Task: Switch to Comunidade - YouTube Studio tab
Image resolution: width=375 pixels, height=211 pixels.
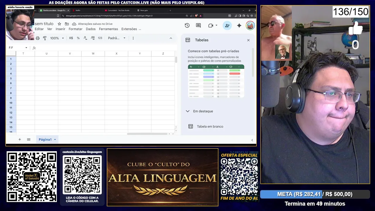Action: pyautogui.click(x=118, y=10)
